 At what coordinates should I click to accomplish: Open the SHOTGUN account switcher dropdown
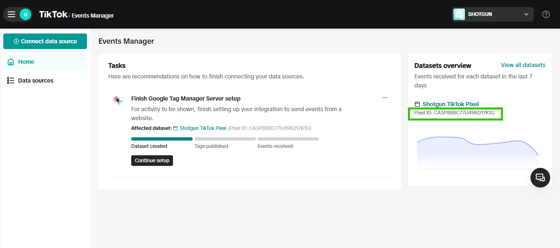(x=526, y=14)
